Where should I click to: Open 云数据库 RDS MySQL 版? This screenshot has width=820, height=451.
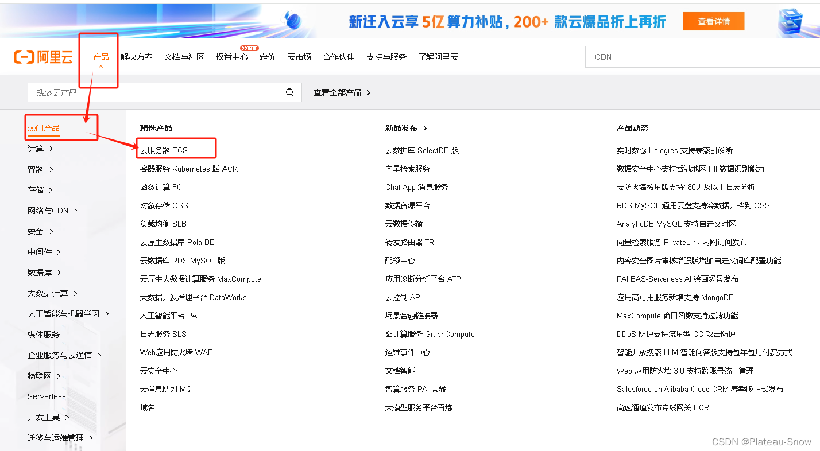click(x=183, y=261)
